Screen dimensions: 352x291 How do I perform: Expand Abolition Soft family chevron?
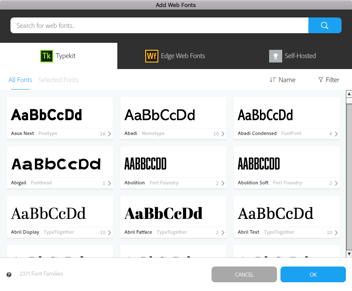pos(336,183)
